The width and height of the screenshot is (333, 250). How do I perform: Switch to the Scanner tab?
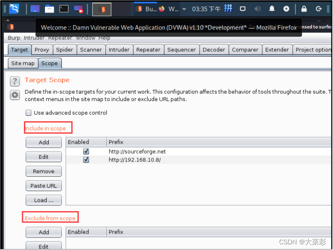91,50
